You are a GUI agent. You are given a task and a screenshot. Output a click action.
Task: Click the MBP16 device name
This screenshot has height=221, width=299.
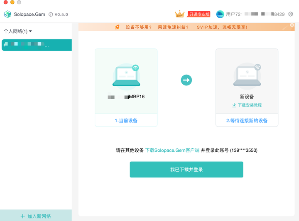pyautogui.click(x=126, y=97)
